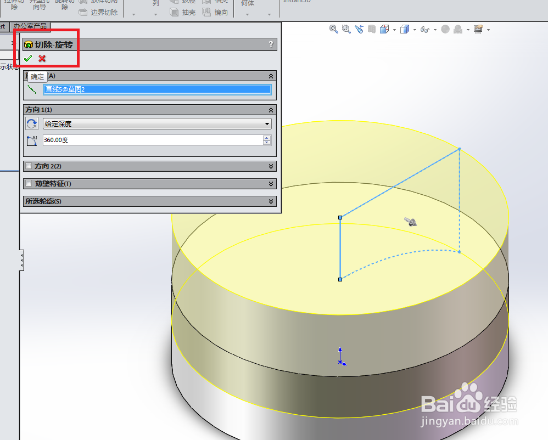Select the sketch endpoint handle at bottom of axis
This screenshot has height=440, width=548.
coord(340,279)
